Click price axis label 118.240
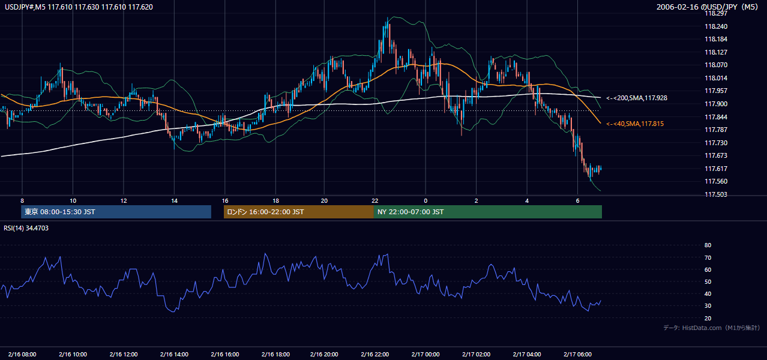The height and width of the screenshot is (360, 767). pos(716,26)
